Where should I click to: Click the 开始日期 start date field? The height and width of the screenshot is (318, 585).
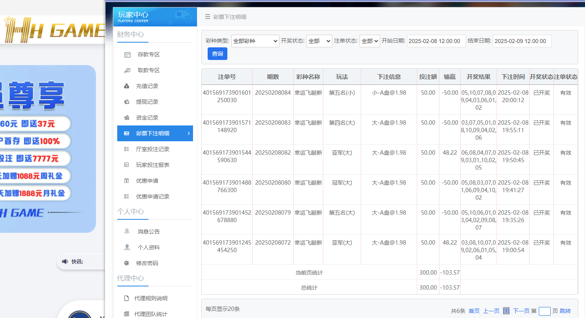[436, 41]
